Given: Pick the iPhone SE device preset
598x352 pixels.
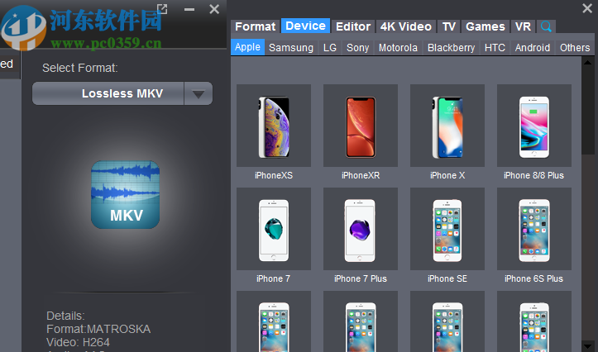Looking at the screenshot, I should click(447, 229).
